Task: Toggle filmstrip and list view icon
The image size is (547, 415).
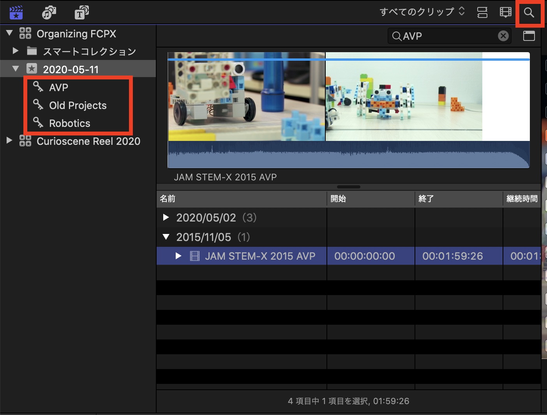Action: click(505, 12)
